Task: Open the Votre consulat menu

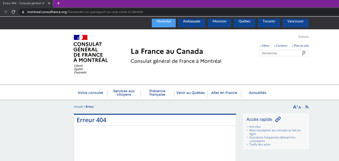Action: [x=90, y=93]
